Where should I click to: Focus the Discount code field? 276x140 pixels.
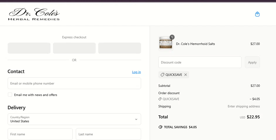coord(200,62)
